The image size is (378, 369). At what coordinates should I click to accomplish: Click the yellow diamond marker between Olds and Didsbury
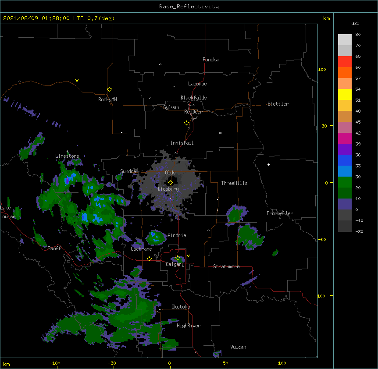coord(170,182)
